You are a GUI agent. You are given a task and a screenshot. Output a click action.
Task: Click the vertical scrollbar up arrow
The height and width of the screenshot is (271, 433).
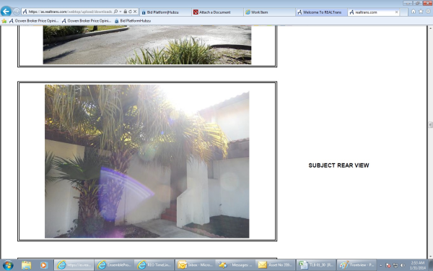tap(430, 28)
